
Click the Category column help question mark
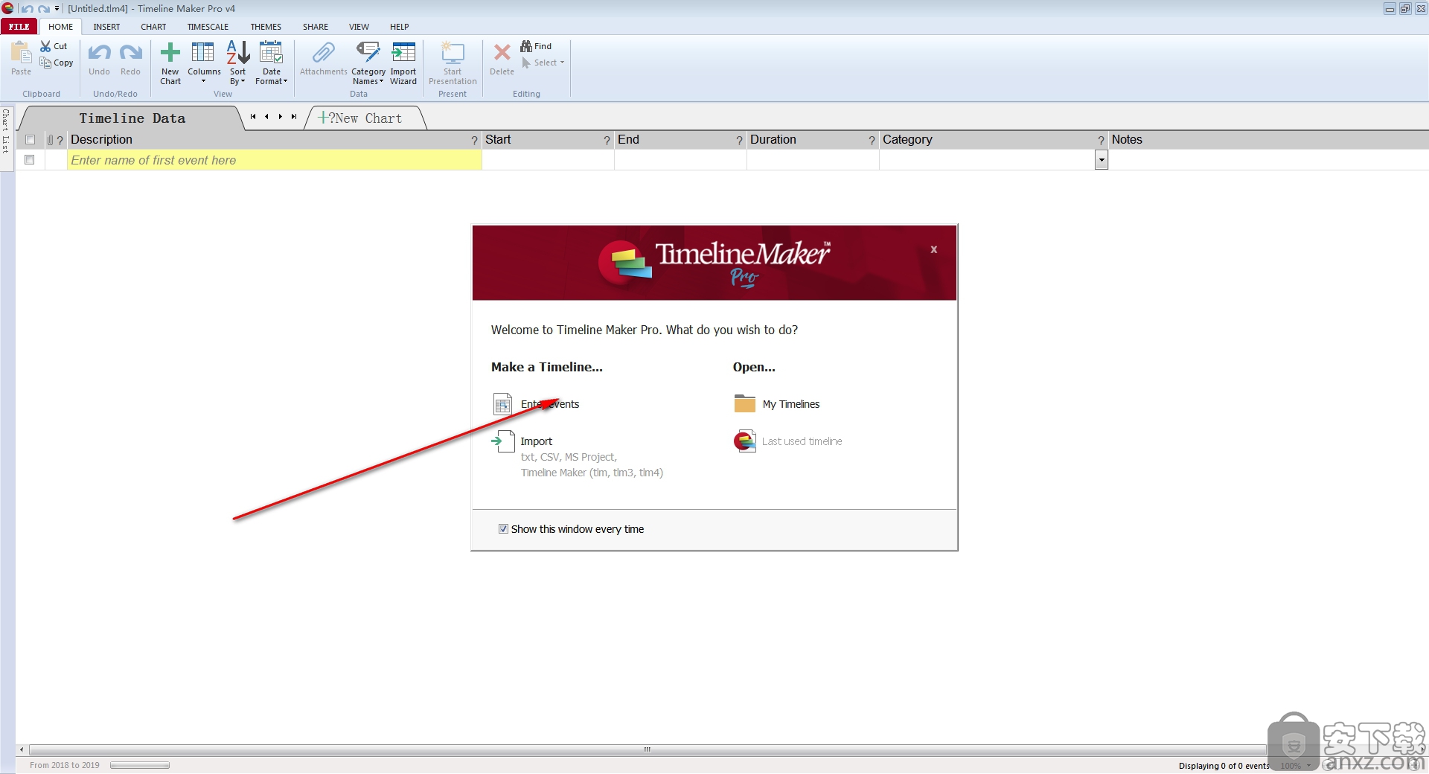[x=1102, y=141]
